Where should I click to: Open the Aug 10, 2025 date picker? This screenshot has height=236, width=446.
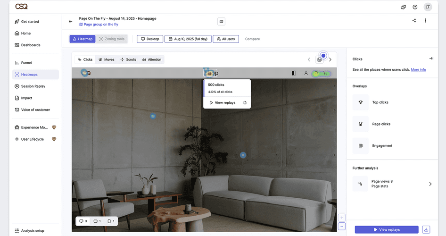(x=188, y=39)
